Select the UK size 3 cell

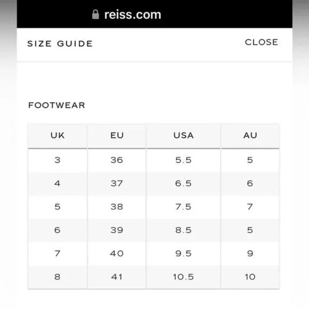pos(58,160)
